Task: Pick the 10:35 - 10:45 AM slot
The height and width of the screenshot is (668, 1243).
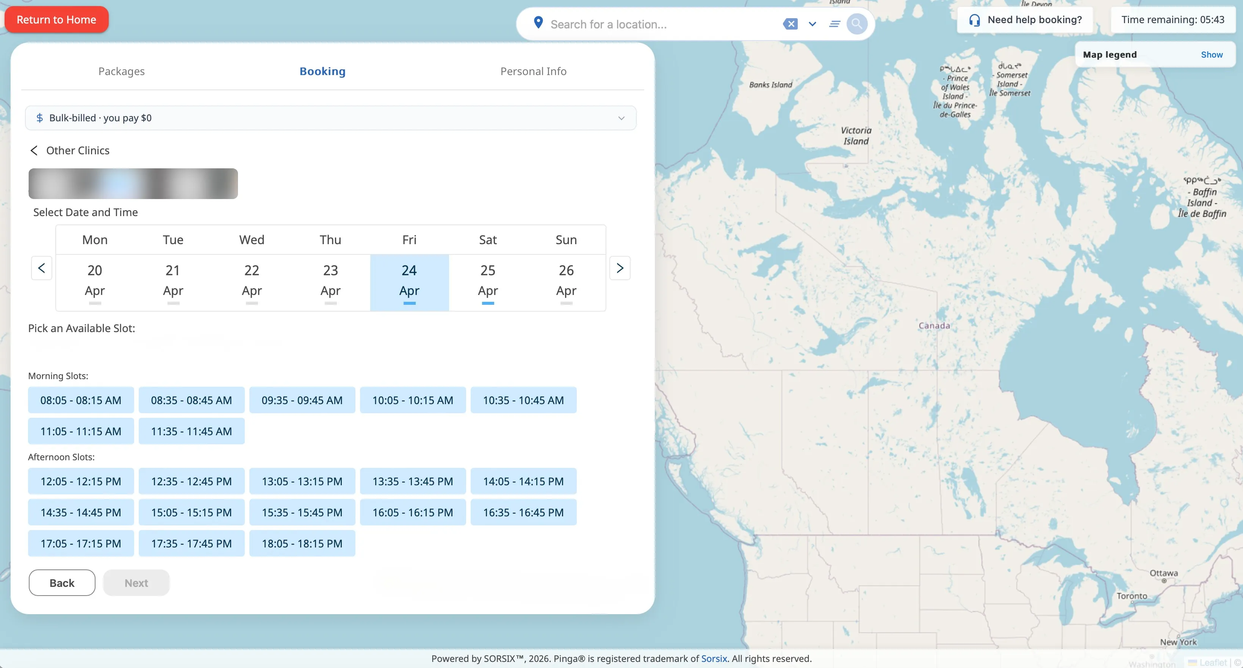Action: 524,400
